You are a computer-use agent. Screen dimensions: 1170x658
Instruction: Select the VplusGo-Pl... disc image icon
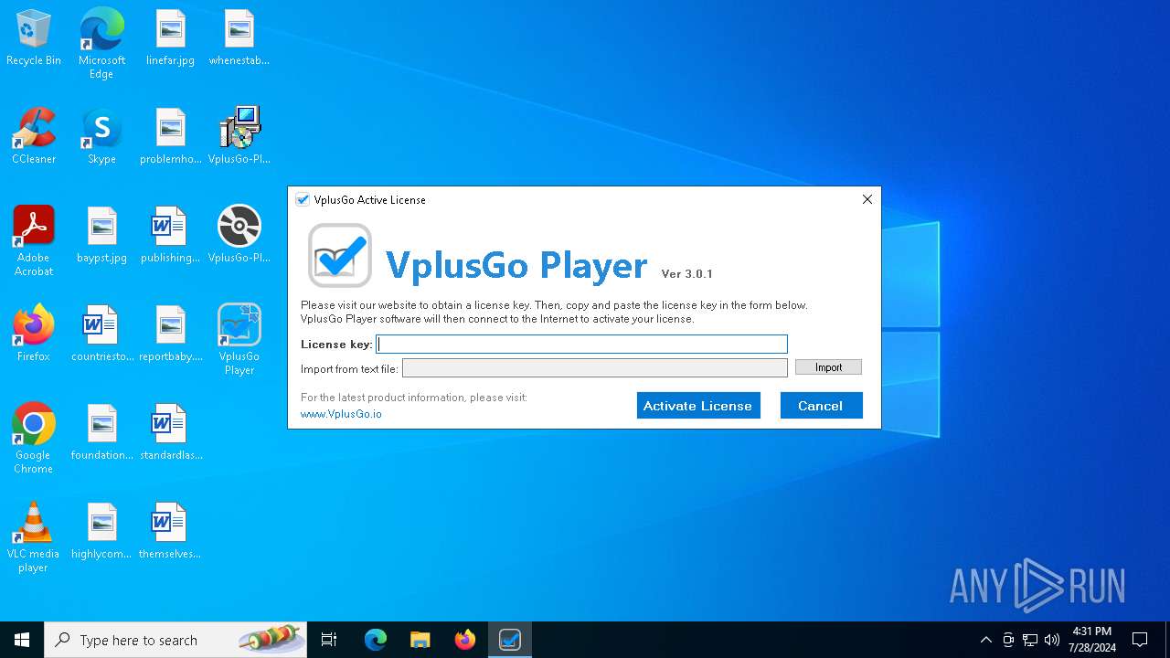click(x=239, y=236)
